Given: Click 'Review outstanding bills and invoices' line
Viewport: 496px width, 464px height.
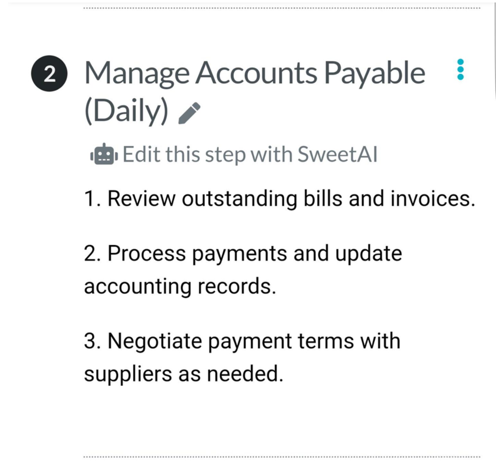Looking at the screenshot, I should click(x=280, y=198).
